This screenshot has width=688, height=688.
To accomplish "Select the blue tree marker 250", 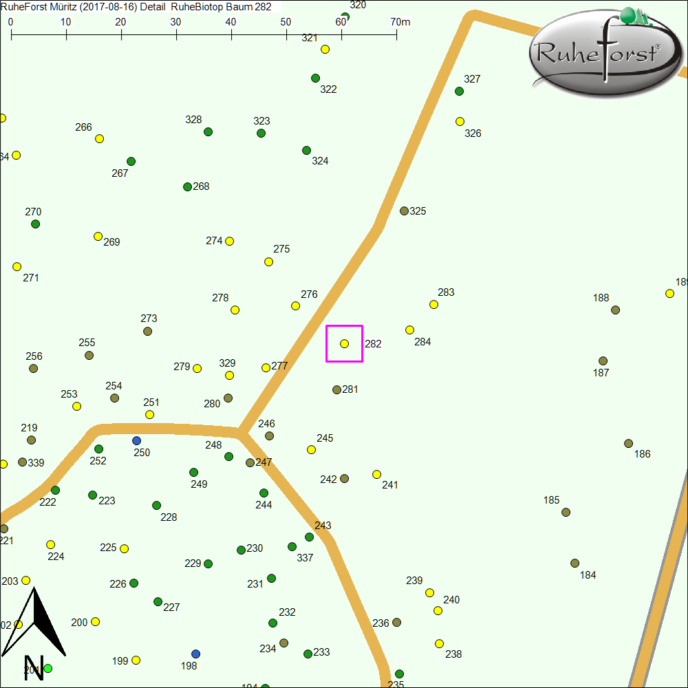I will pyautogui.click(x=136, y=440).
